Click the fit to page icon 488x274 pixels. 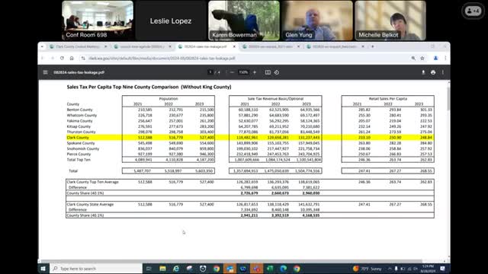[x=268, y=72]
